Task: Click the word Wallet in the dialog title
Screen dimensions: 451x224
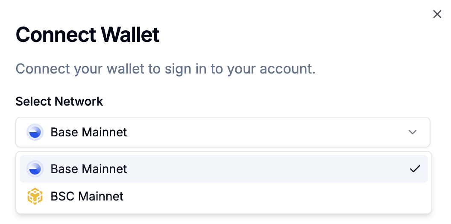Action: coord(130,35)
